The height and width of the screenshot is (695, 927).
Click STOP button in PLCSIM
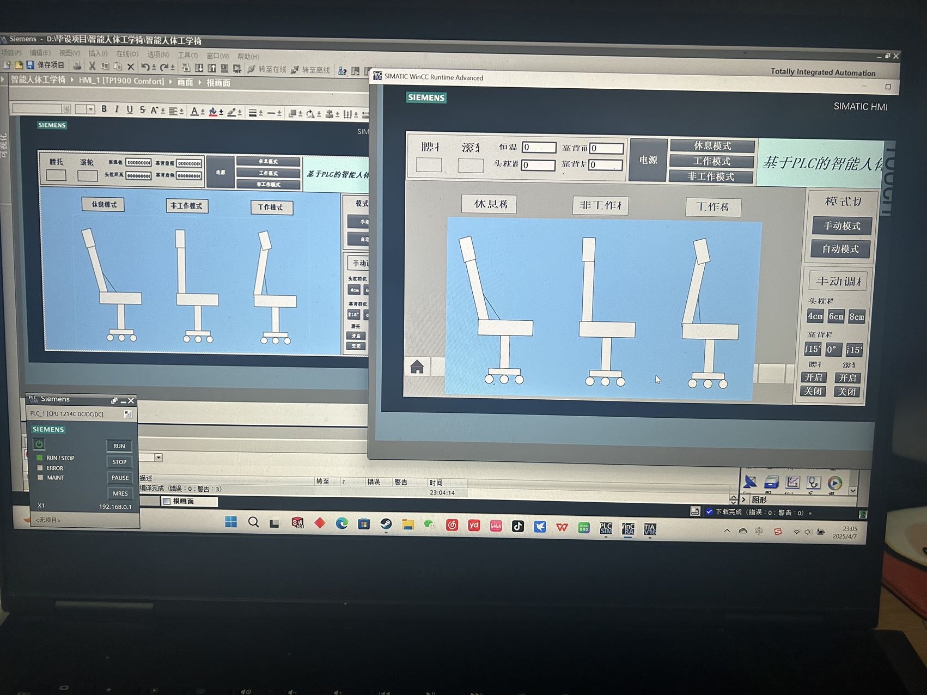tap(119, 462)
